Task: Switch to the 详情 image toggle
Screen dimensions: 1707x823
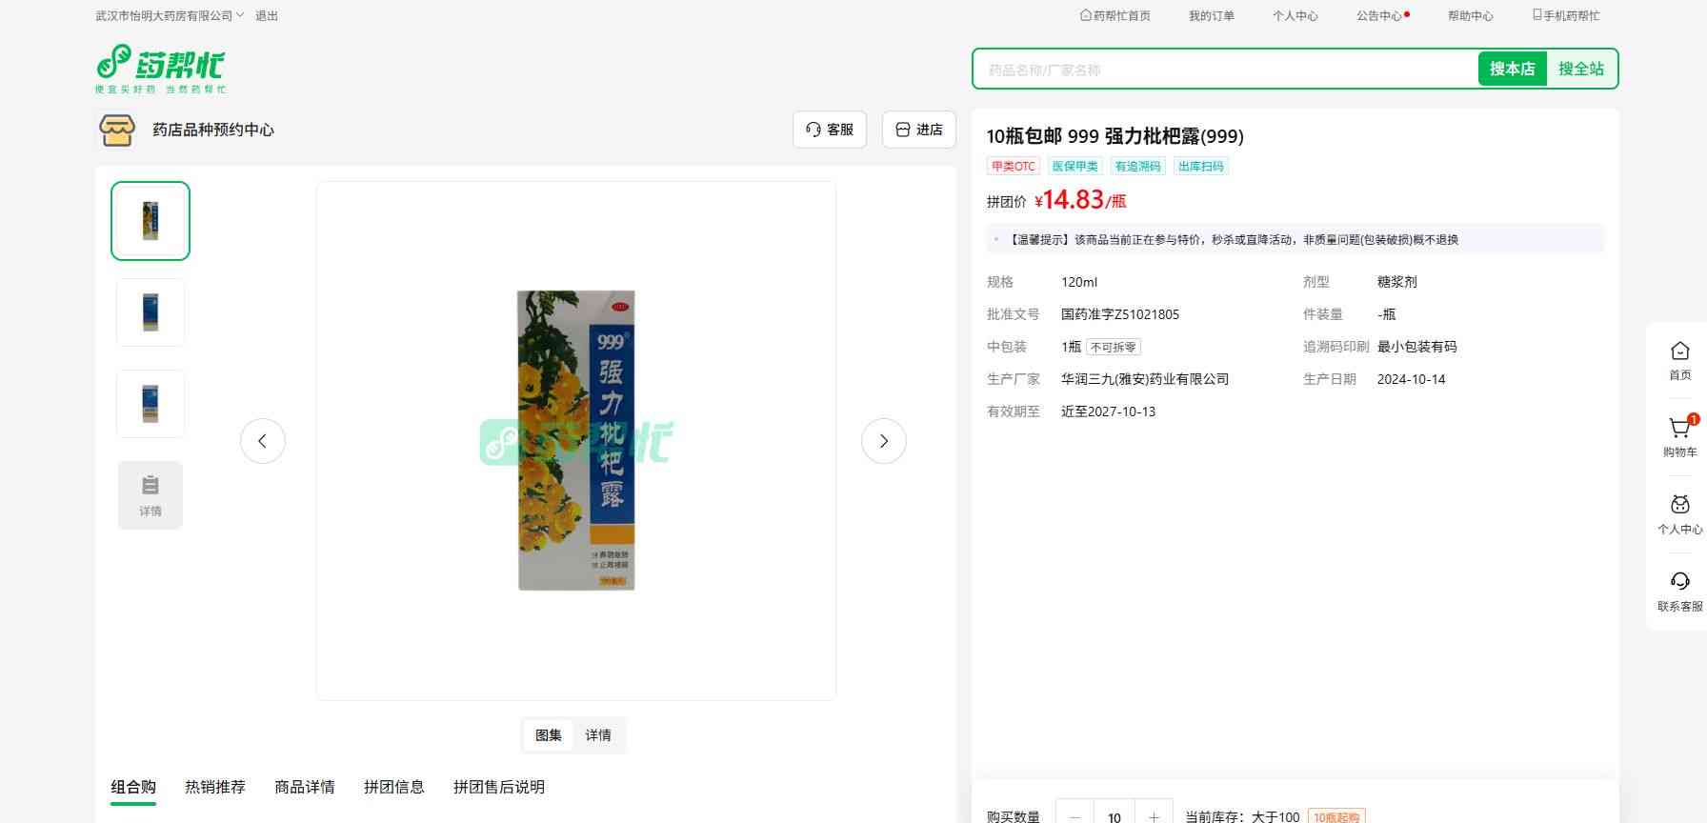Action: tap(598, 735)
